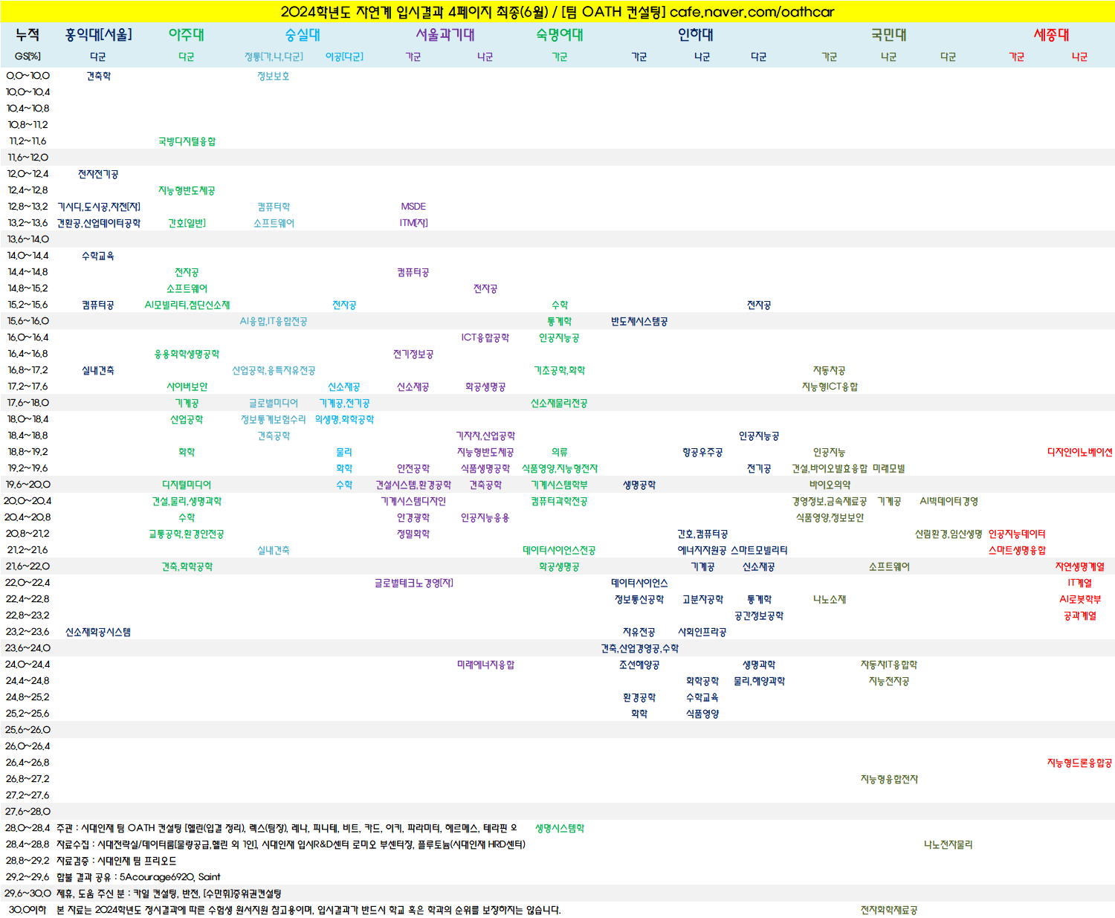Image resolution: width=1115 pixels, height=918 pixels.
Task: Select the 건설시스템,환경공학 cell
Action: (413, 485)
